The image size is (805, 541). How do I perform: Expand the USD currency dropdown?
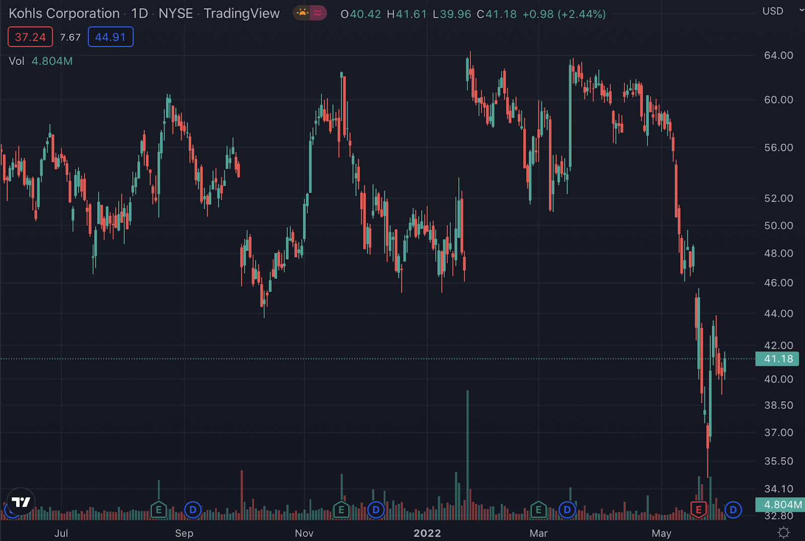click(782, 11)
